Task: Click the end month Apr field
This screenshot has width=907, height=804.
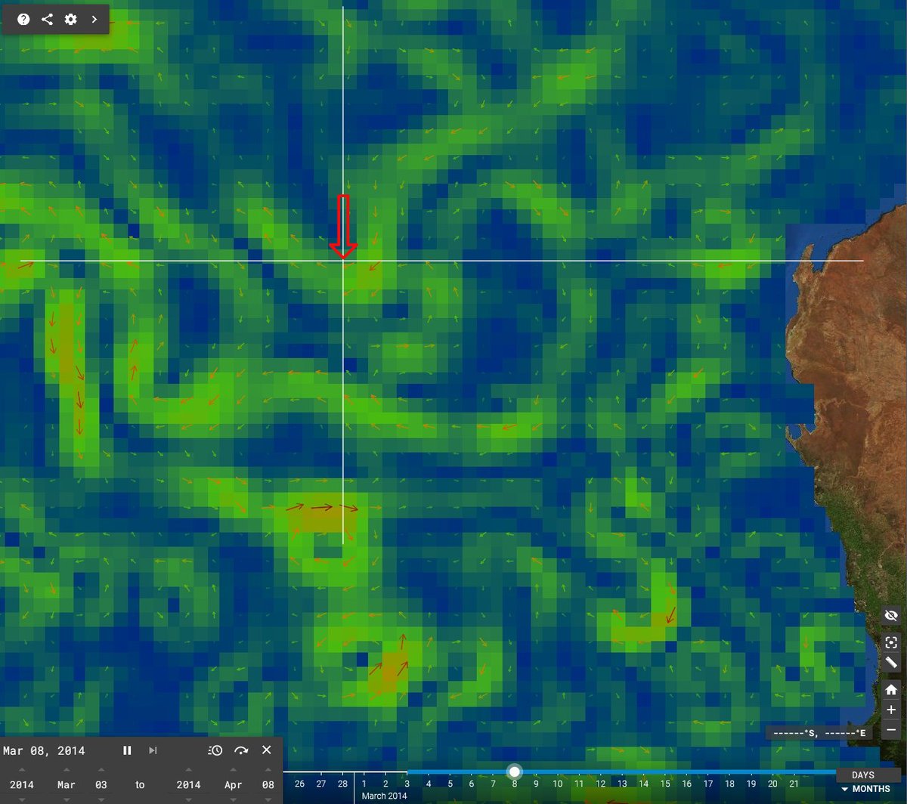Action: (234, 785)
